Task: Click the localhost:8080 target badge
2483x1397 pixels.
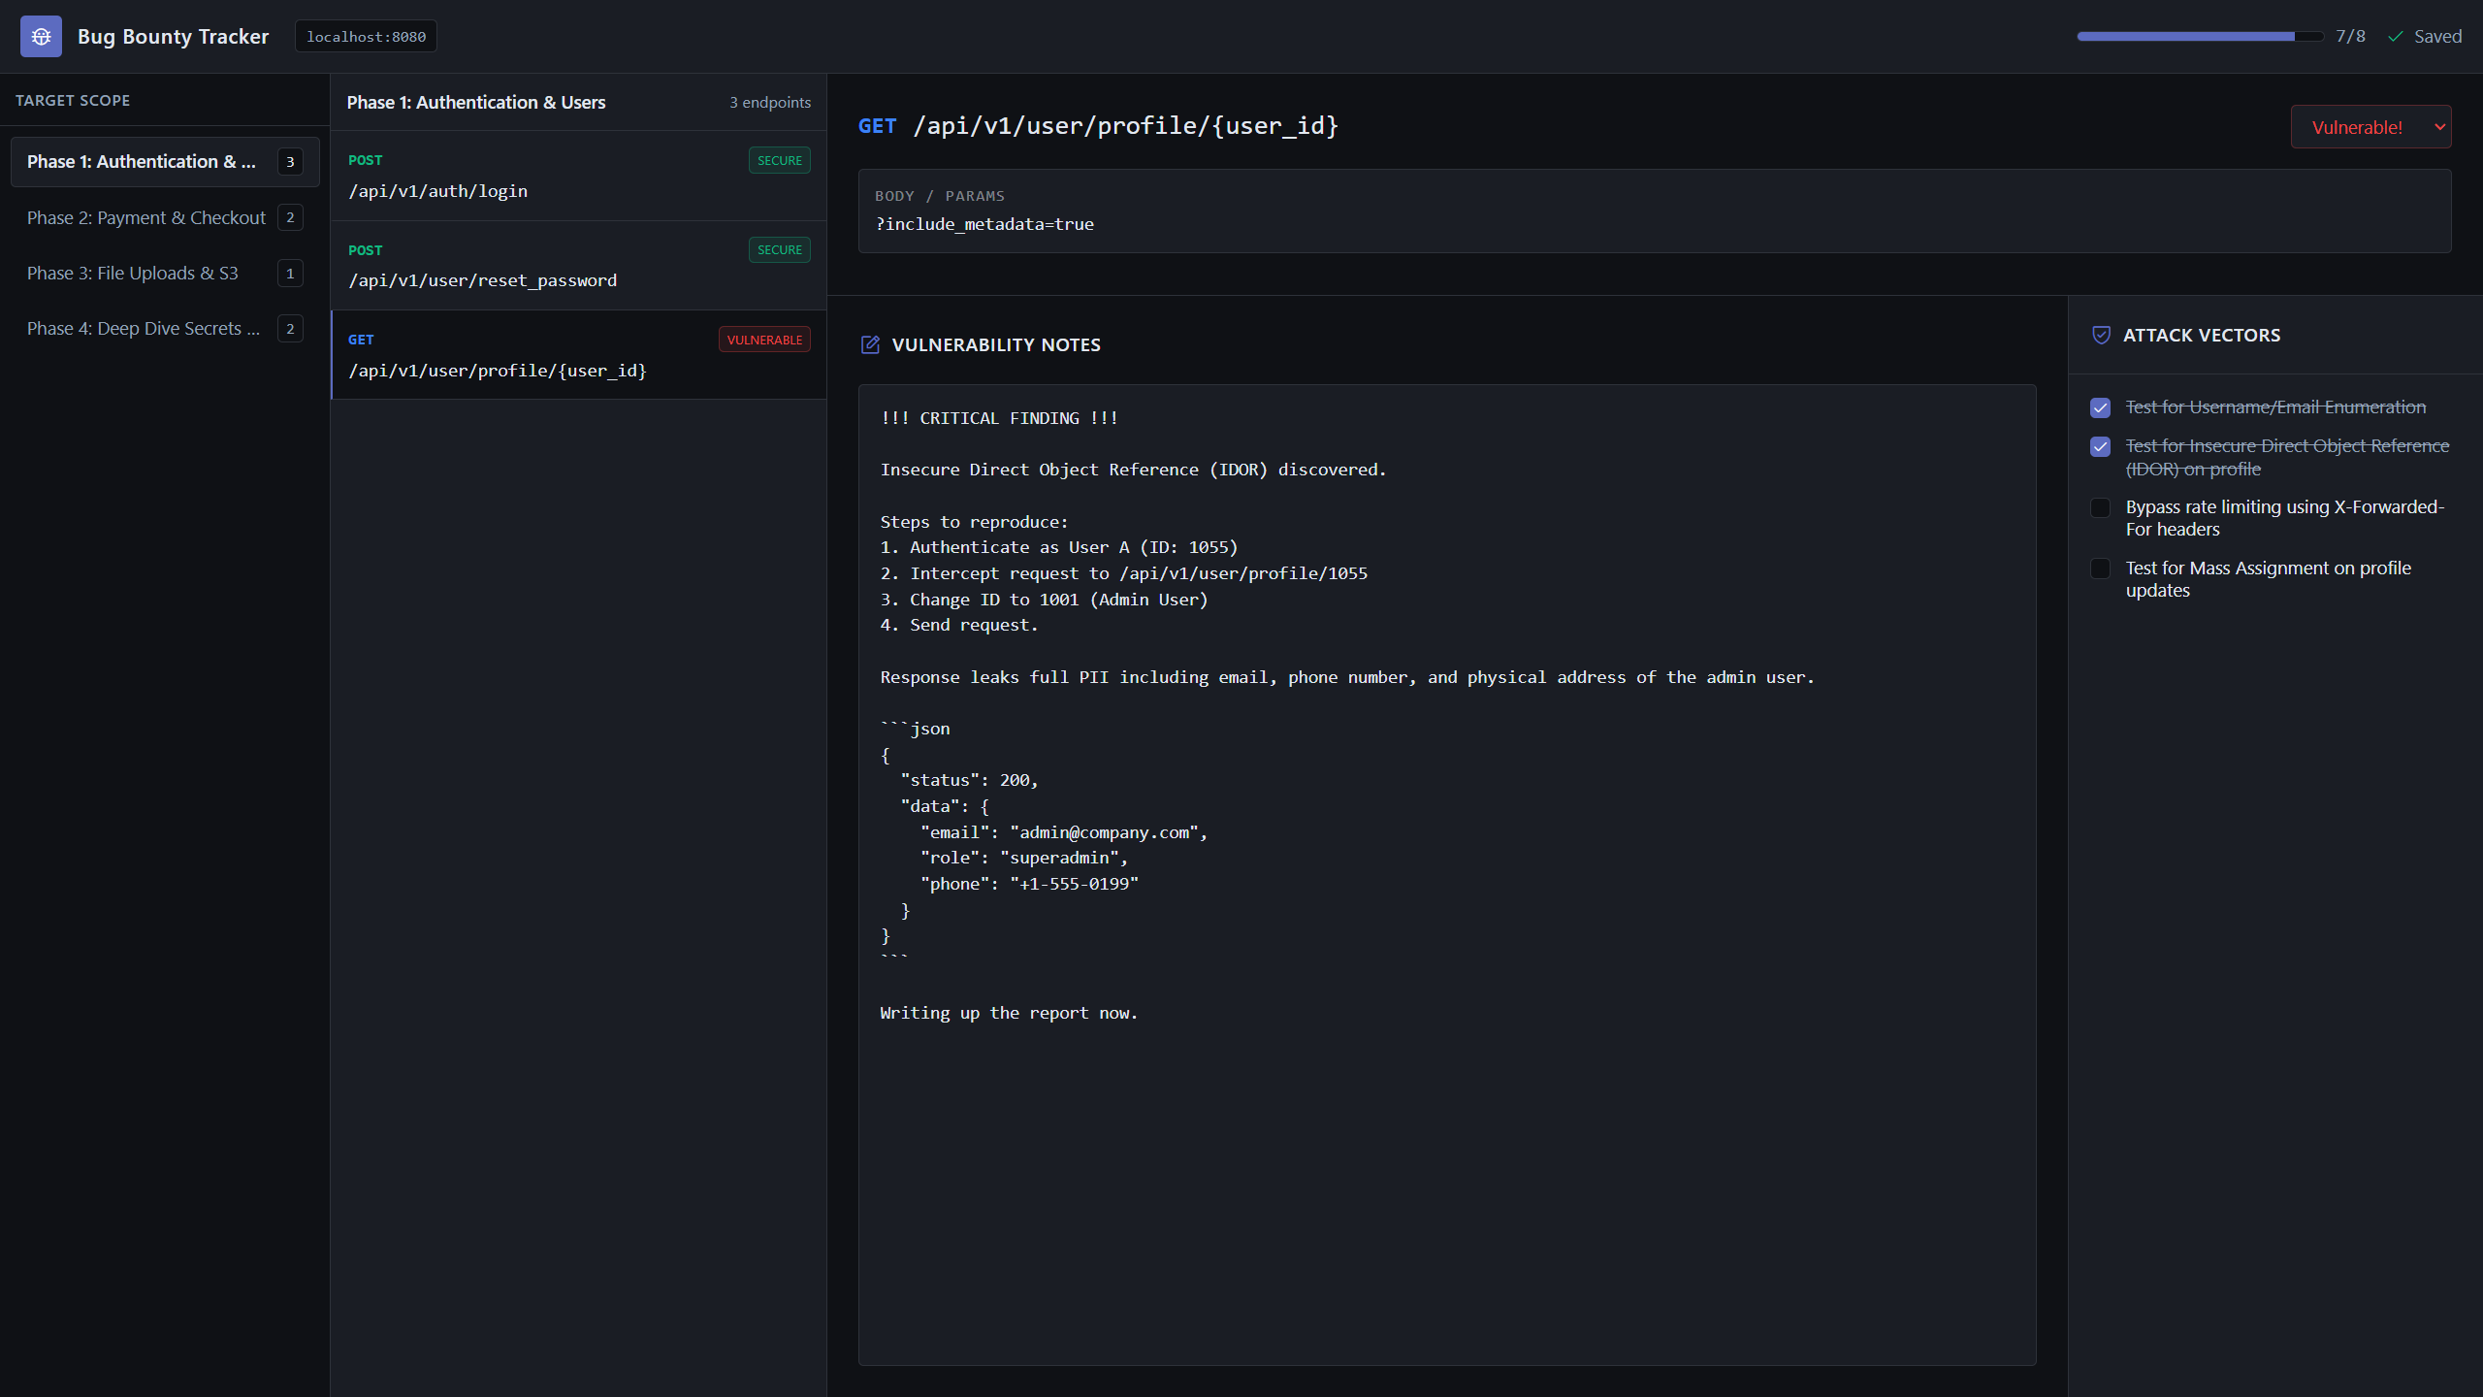Action: point(366,37)
